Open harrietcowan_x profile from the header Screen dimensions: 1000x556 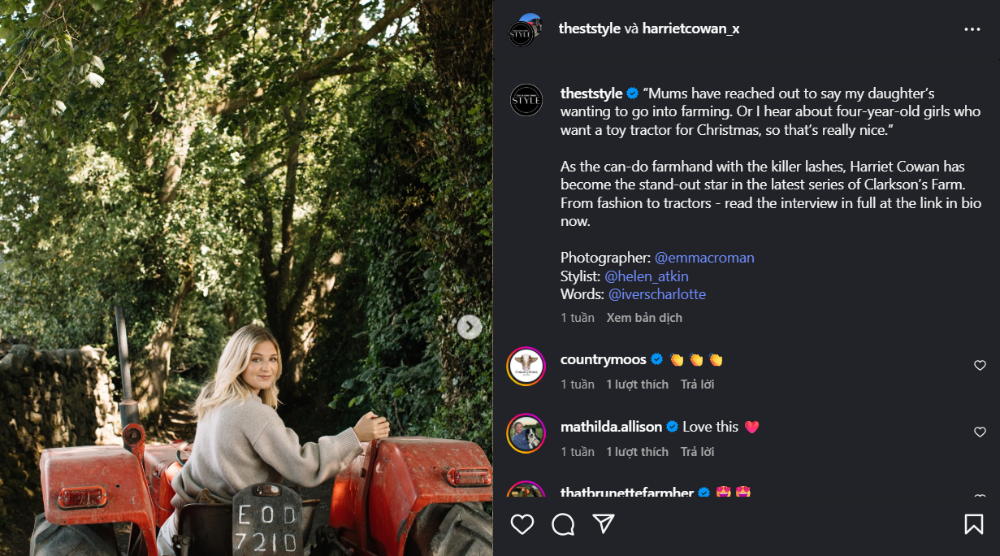coord(690,29)
